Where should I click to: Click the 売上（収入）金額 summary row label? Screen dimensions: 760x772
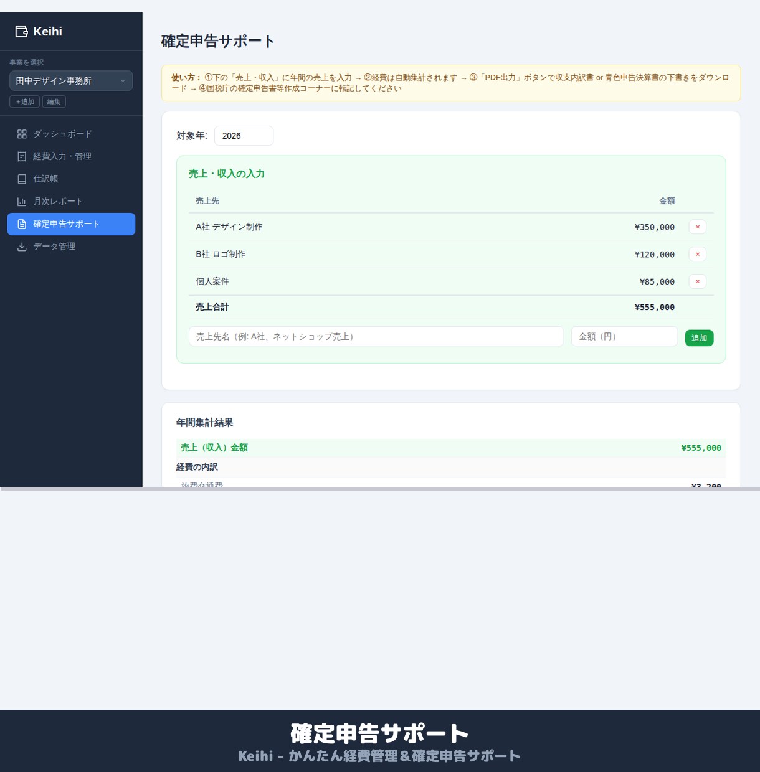214,448
